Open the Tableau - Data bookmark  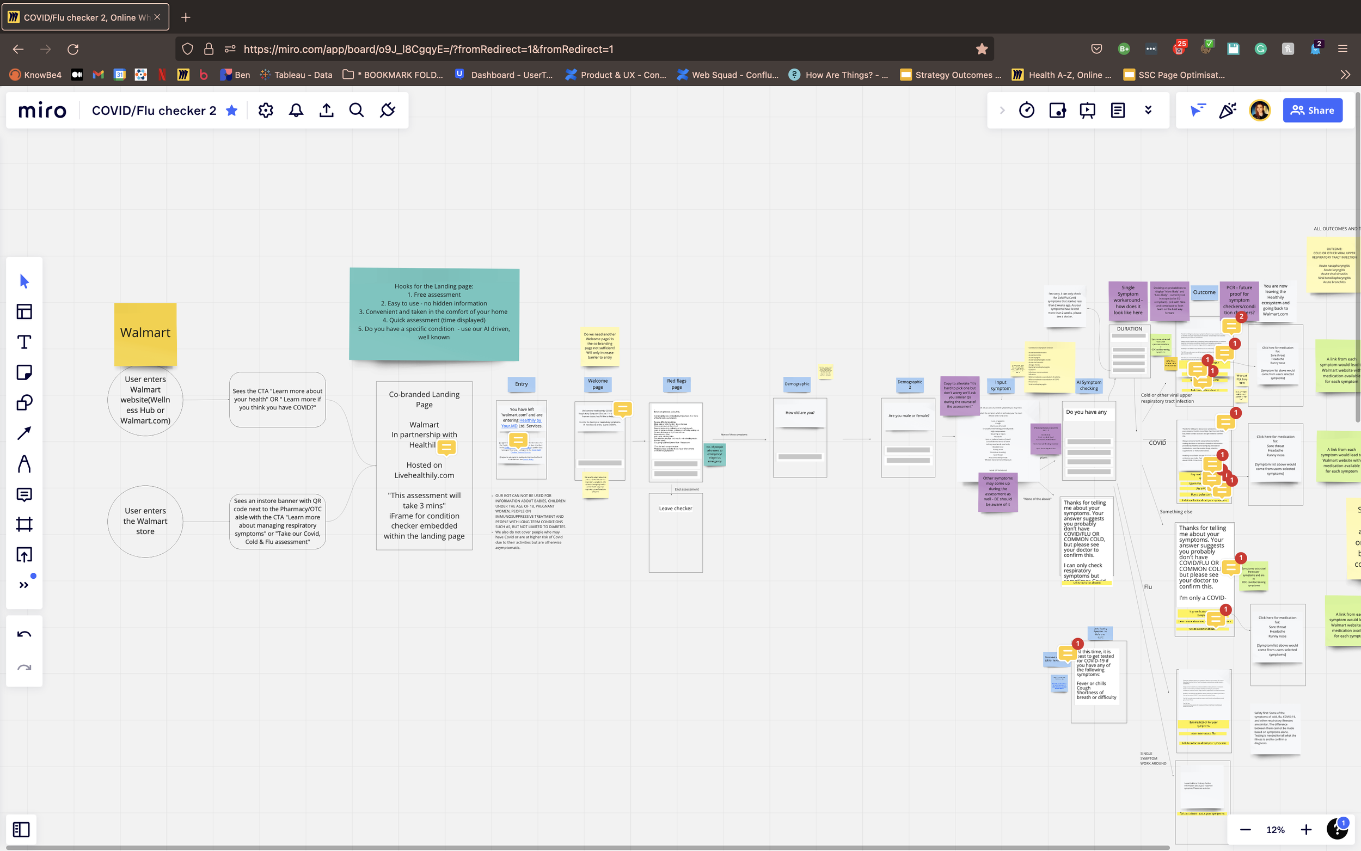[296, 75]
